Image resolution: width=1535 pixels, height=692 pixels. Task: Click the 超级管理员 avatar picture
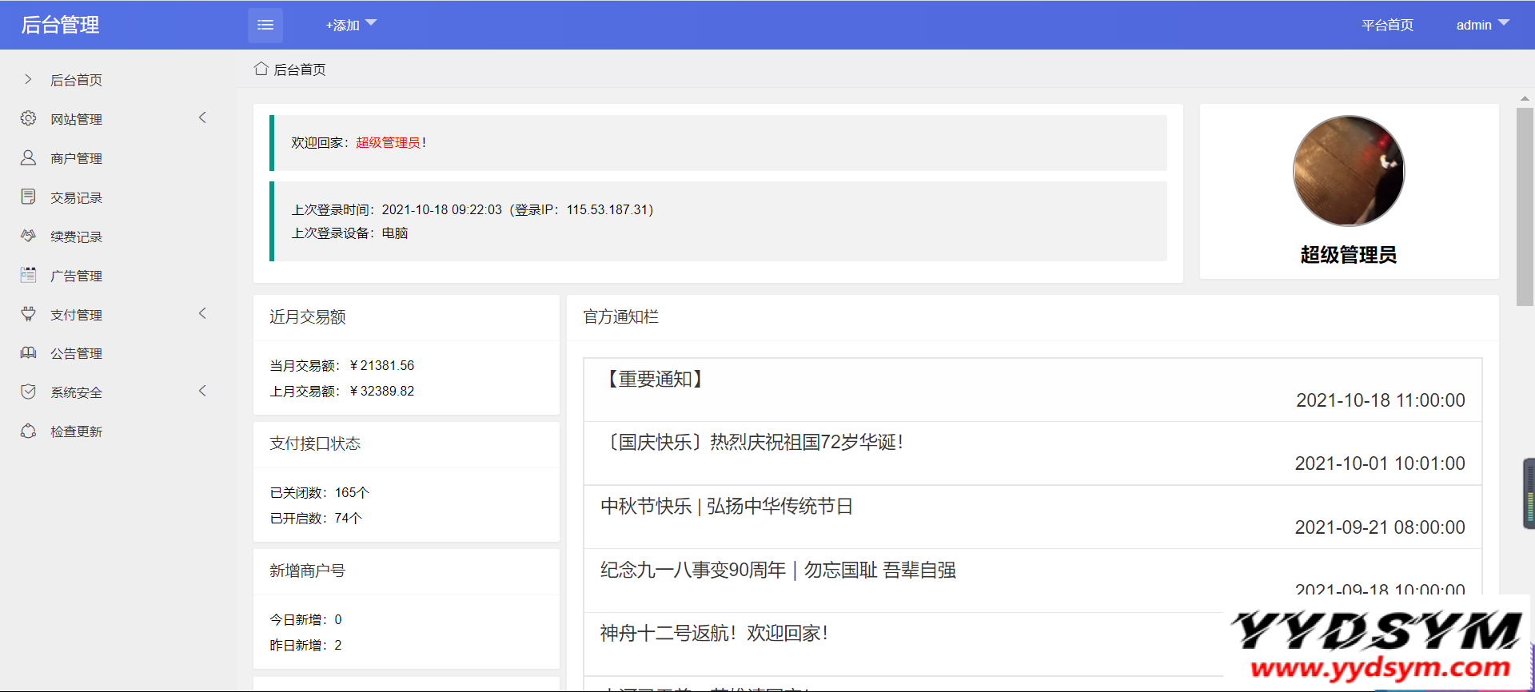(x=1348, y=171)
